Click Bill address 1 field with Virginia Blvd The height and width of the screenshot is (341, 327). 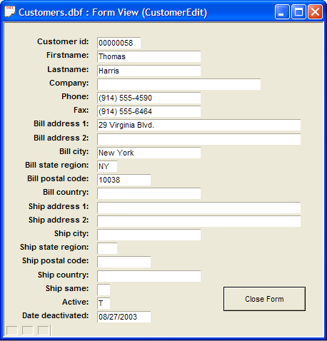click(198, 125)
